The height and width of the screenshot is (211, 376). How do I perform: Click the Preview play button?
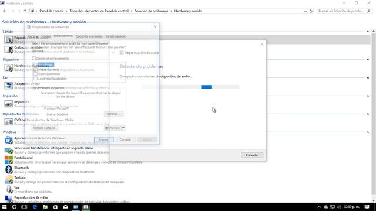coord(113,128)
